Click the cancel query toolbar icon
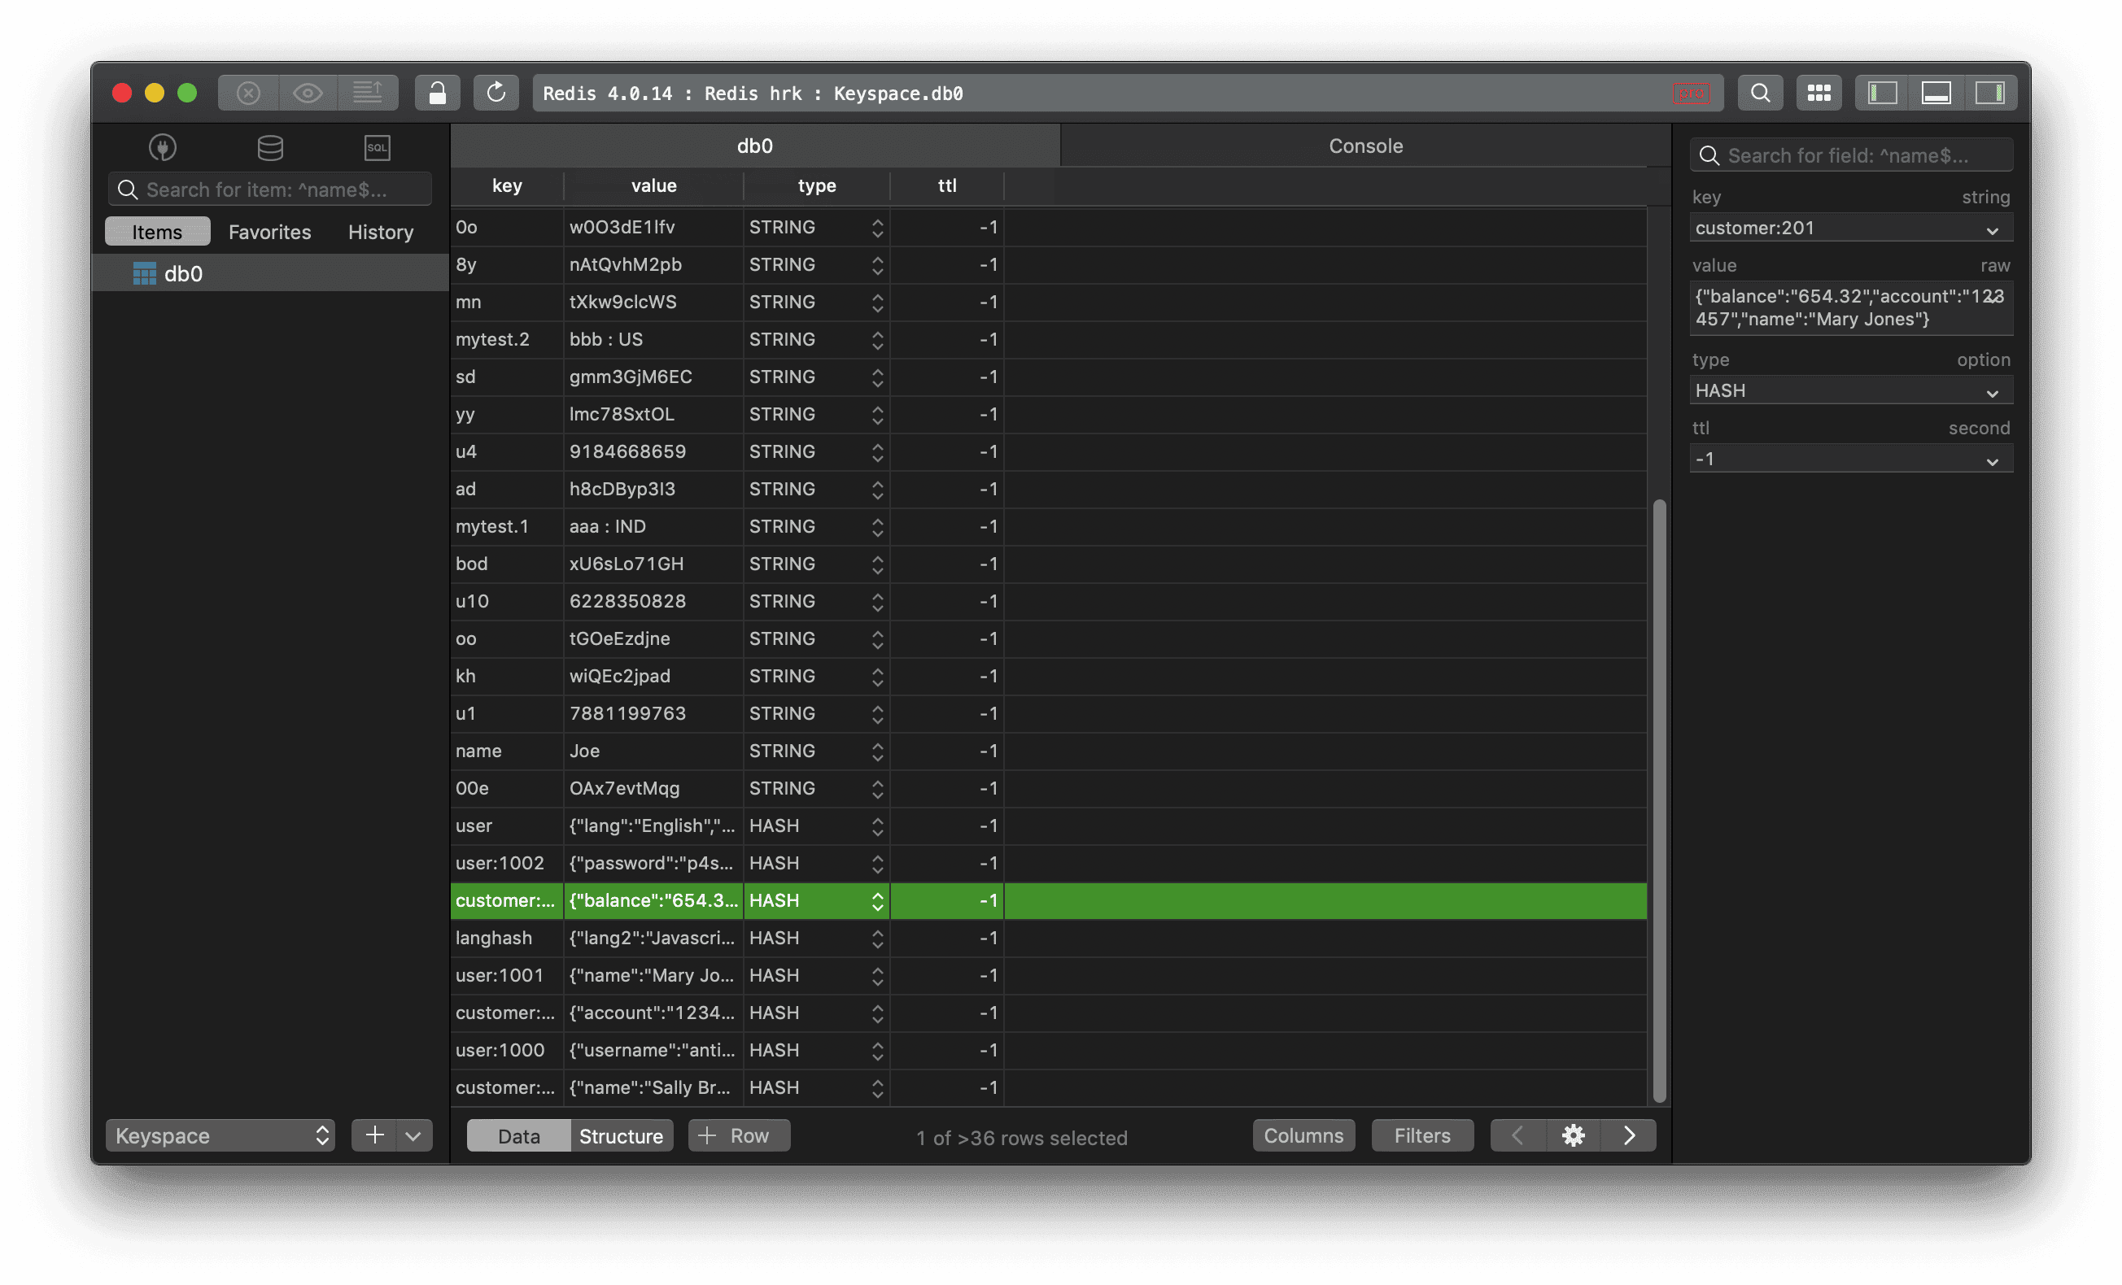This screenshot has height=1285, width=2122. click(248, 93)
